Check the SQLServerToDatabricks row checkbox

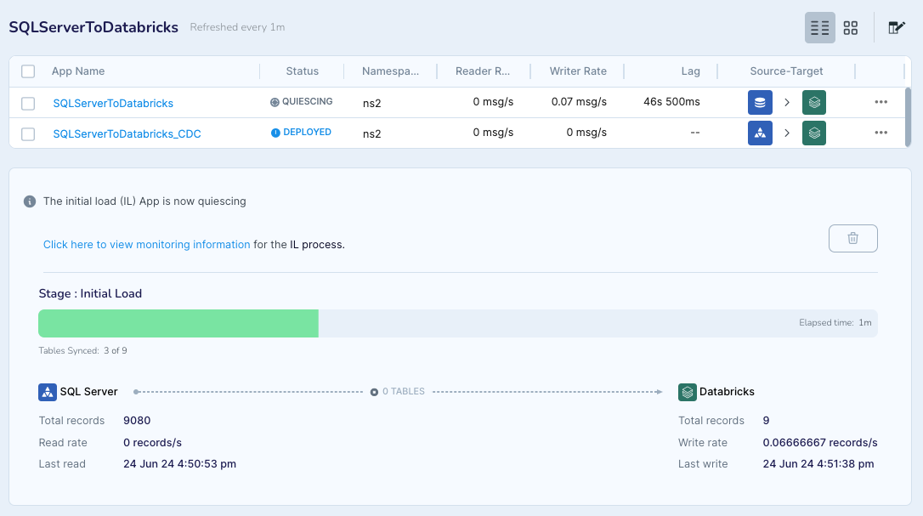pos(28,104)
